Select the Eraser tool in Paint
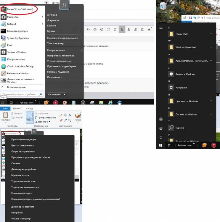This screenshot has height=222, width=220. 61,120
